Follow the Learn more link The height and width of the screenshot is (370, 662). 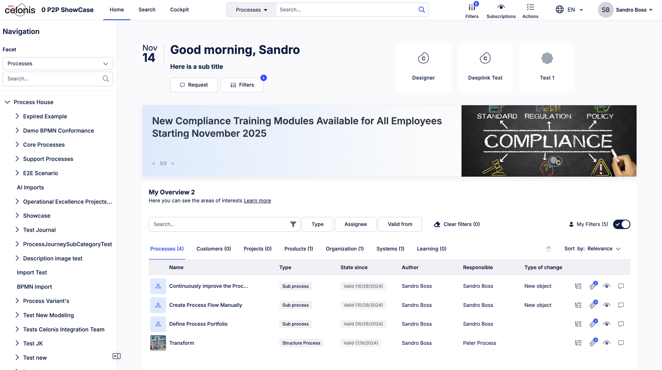[257, 201]
